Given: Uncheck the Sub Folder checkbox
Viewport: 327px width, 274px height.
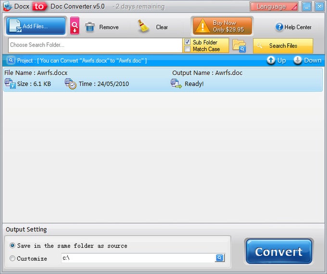Looking at the screenshot, I should pyautogui.click(x=187, y=42).
